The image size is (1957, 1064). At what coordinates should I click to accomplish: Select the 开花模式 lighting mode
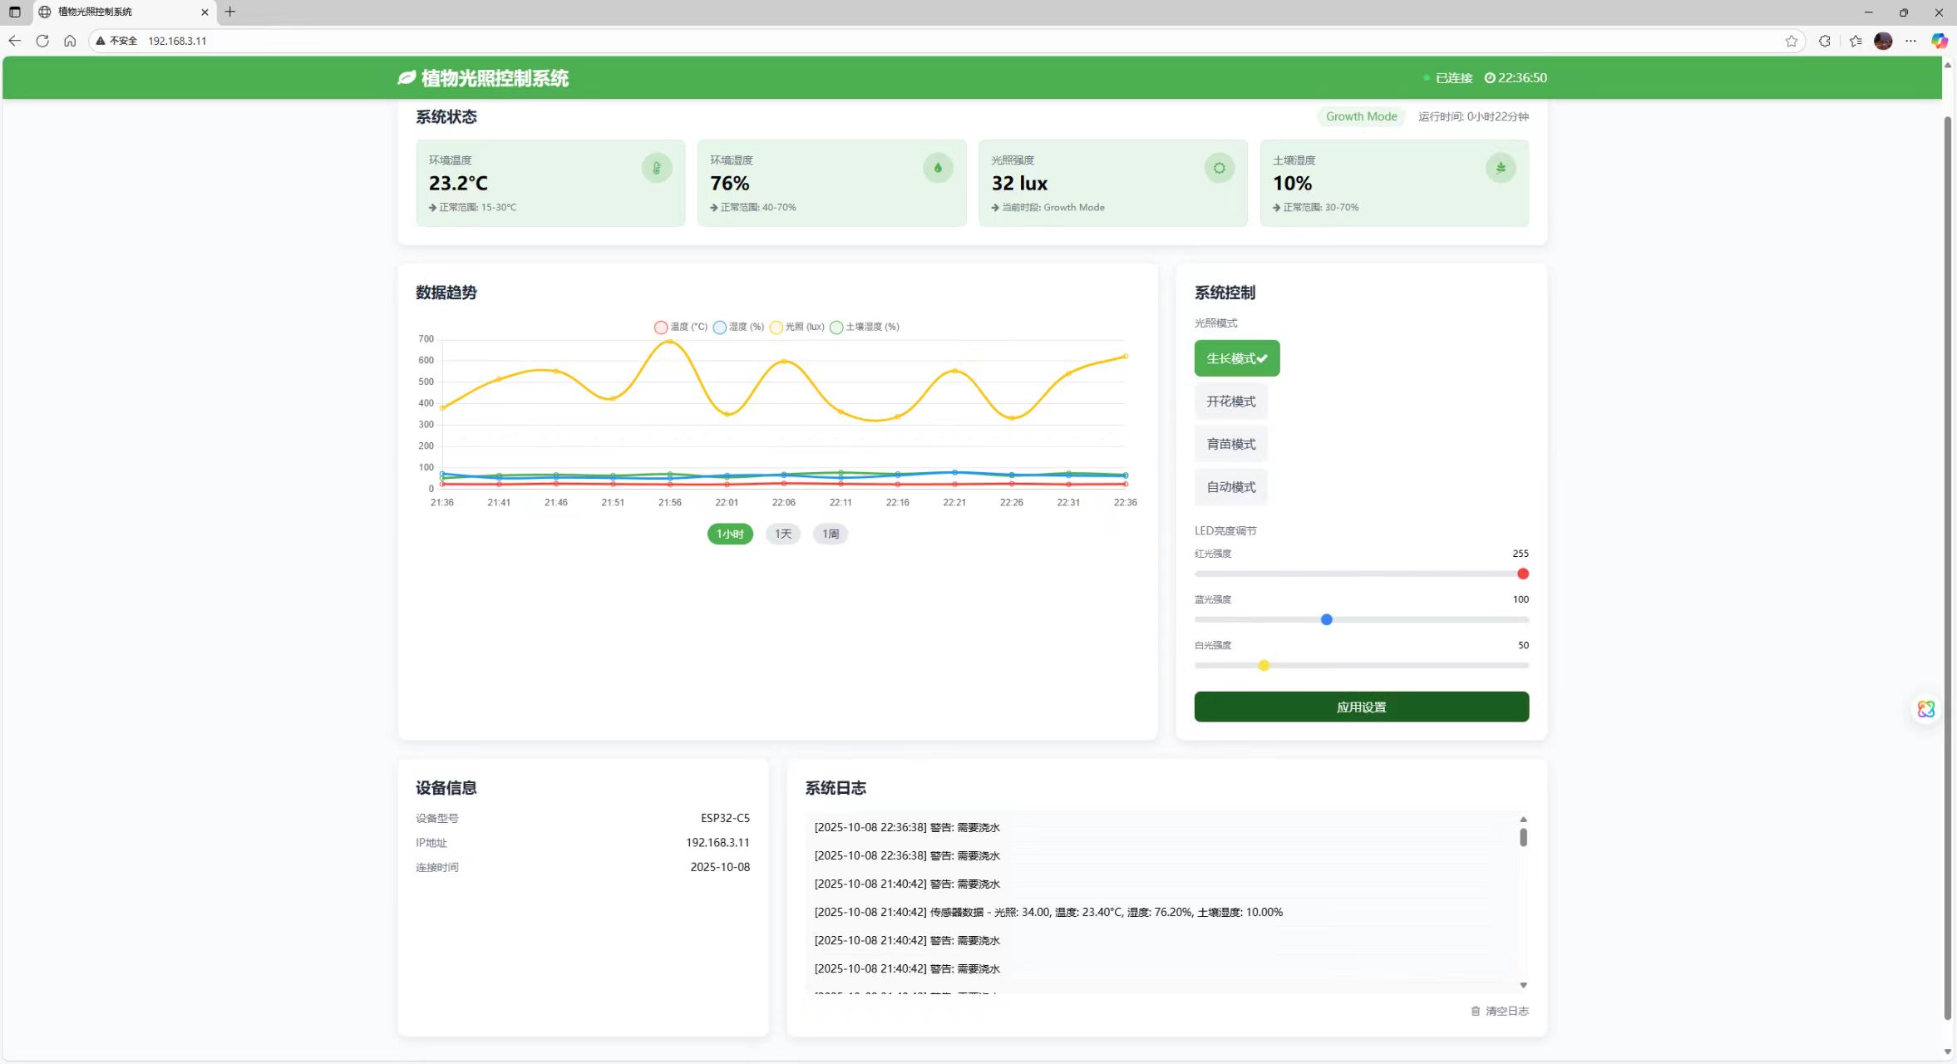tap(1230, 401)
